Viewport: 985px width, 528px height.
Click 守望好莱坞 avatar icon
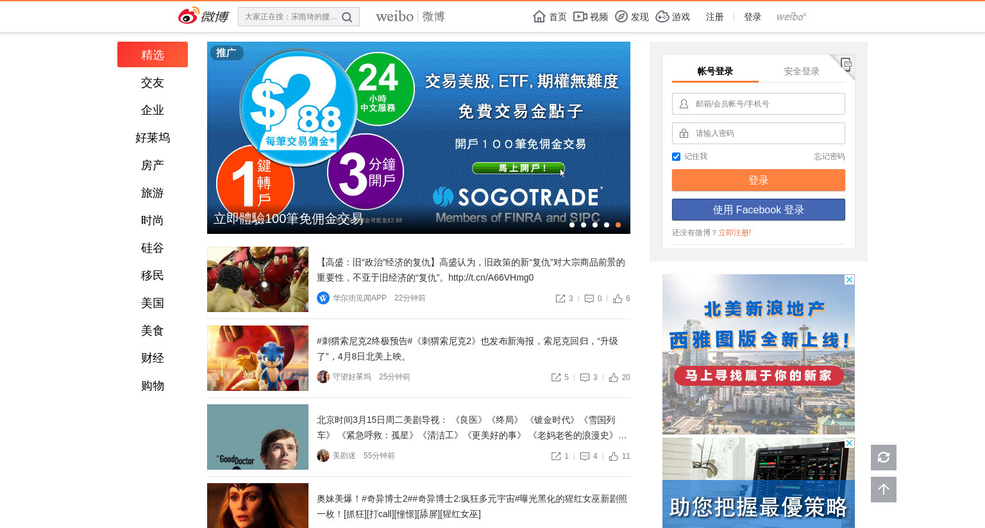click(323, 377)
